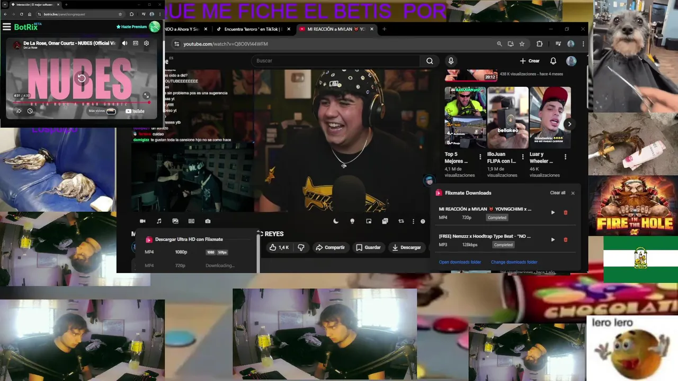Viewport: 678px width, 381px height.
Task: Delete the '[FREE] Nemzzz' download
Action: [x=565, y=240]
